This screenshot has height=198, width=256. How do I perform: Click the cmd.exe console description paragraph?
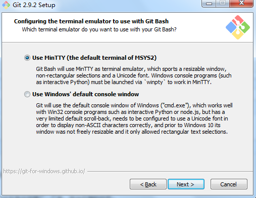[x=134, y=118]
